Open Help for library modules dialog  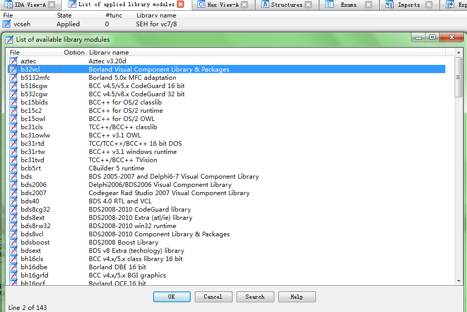click(297, 297)
